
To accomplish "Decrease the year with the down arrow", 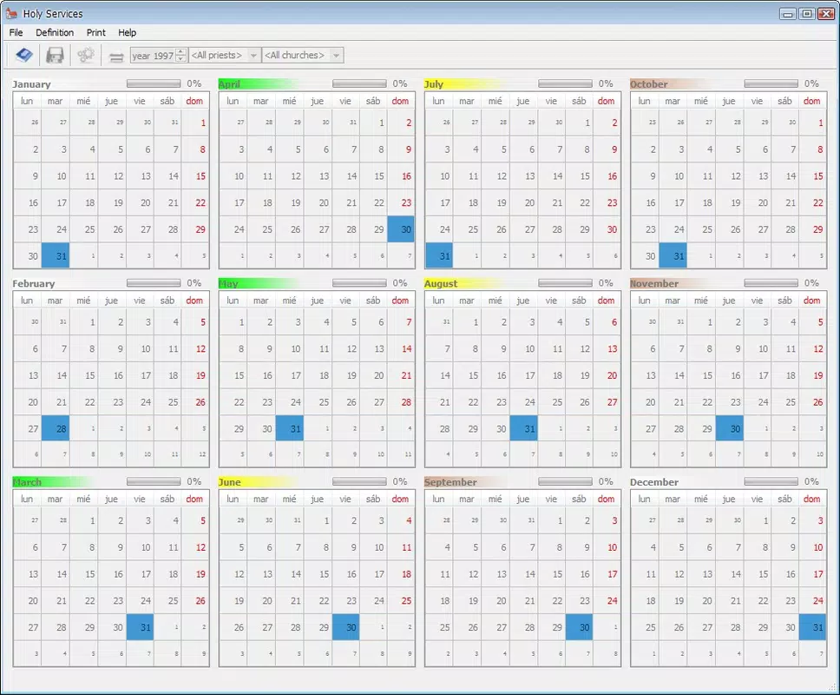I will click(x=181, y=58).
